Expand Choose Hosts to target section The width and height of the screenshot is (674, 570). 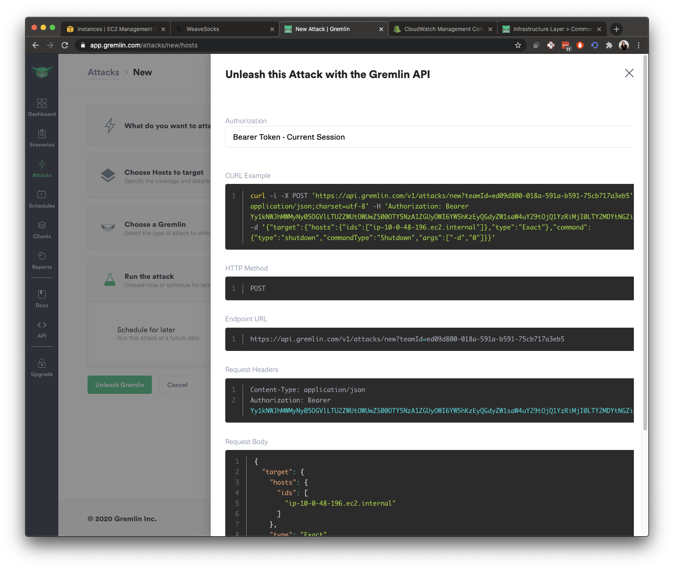[149, 176]
